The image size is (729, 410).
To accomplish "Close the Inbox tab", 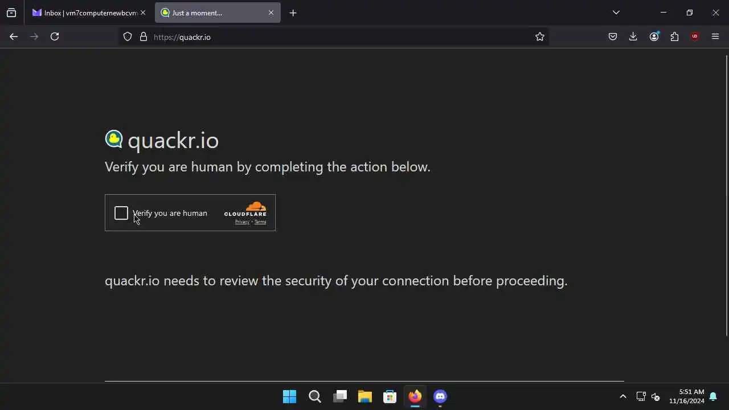I will tap(143, 13).
